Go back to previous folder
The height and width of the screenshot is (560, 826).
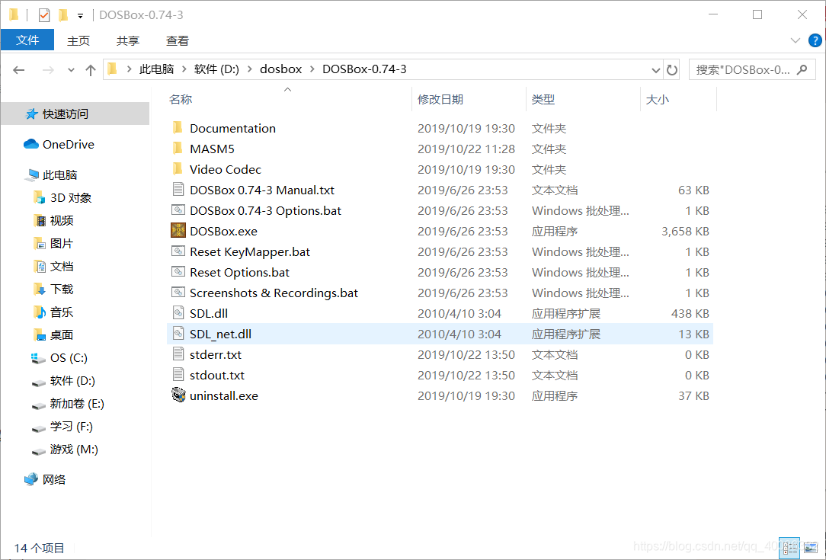coord(19,69)
